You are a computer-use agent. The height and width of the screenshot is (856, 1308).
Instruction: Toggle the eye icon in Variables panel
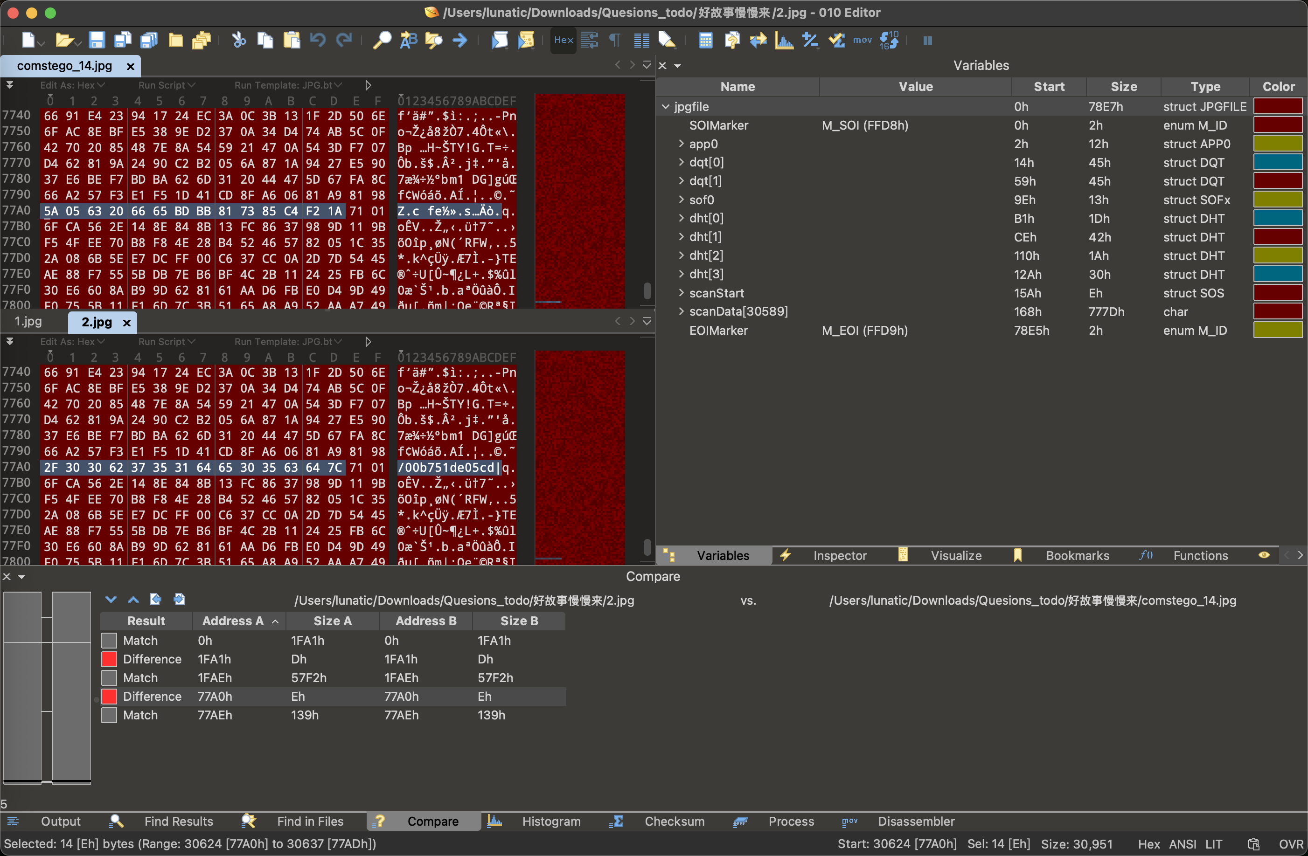coord(1264,555)
